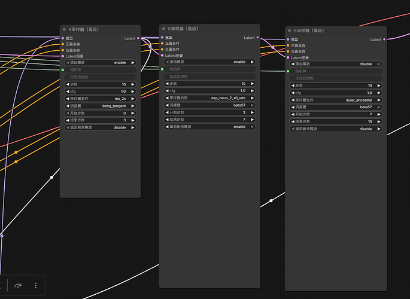410x299 pixels.
Task: Collapse the res_2s K采样器 node via title dot
Action: point(64,29)
